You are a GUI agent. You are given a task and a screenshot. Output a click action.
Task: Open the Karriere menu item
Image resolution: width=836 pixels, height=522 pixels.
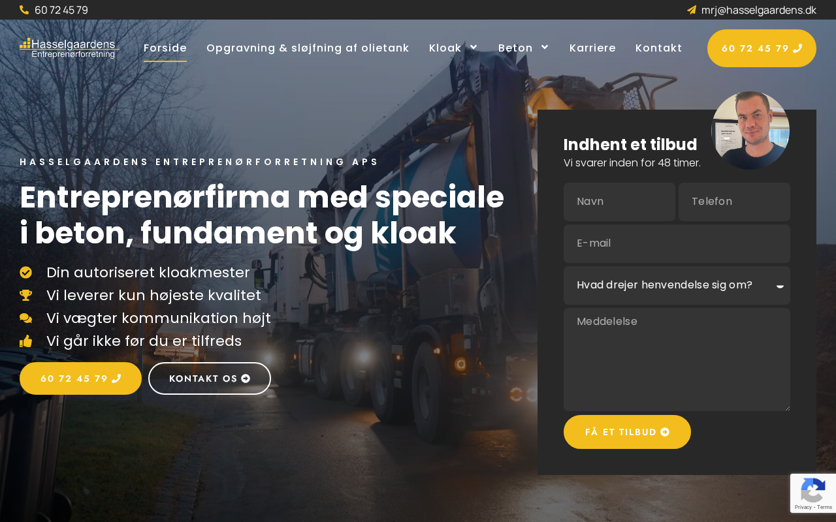tap(592, 48)
